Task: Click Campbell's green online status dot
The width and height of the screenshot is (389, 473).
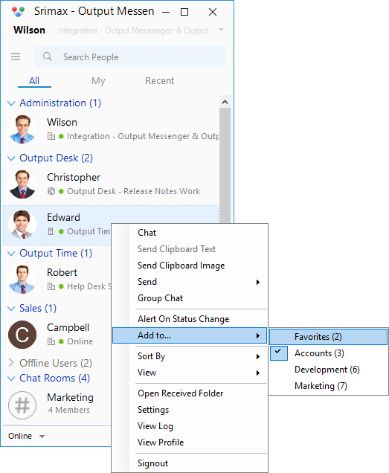Action: click(x=61, y=341)
